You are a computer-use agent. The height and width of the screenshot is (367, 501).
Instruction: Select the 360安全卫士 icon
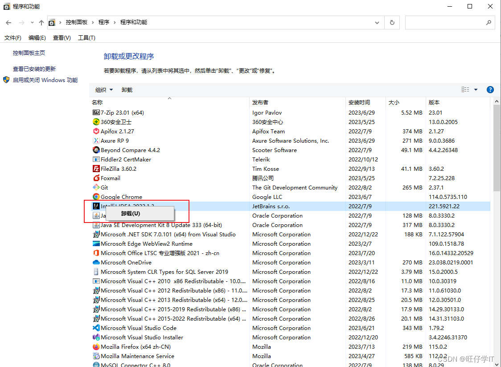pos(96,122)
